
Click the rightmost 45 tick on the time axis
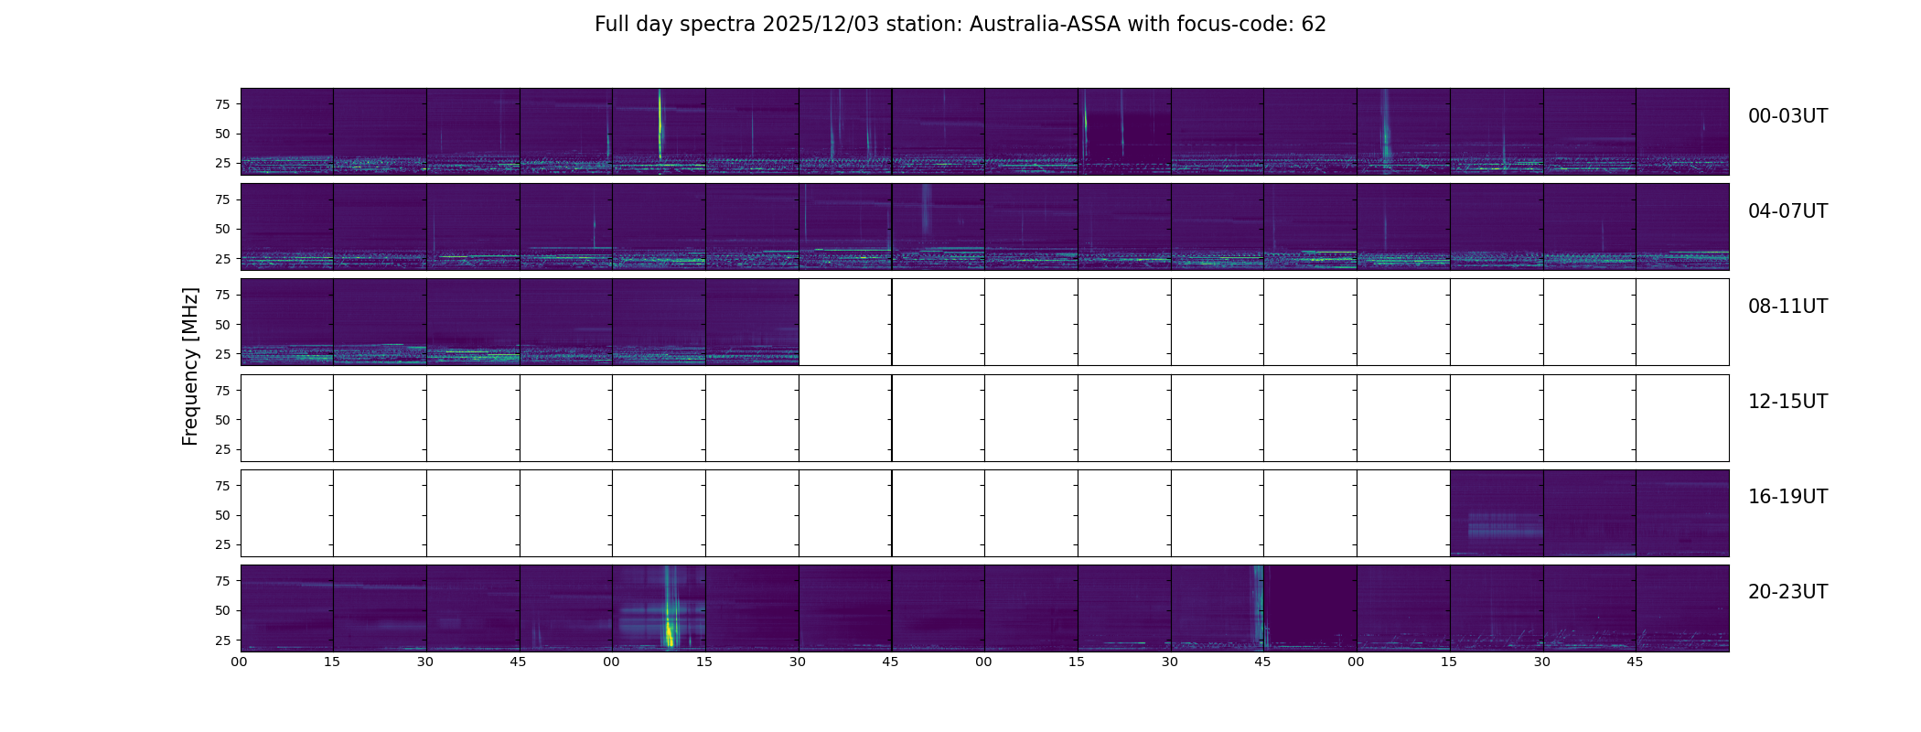point(1635,662)
